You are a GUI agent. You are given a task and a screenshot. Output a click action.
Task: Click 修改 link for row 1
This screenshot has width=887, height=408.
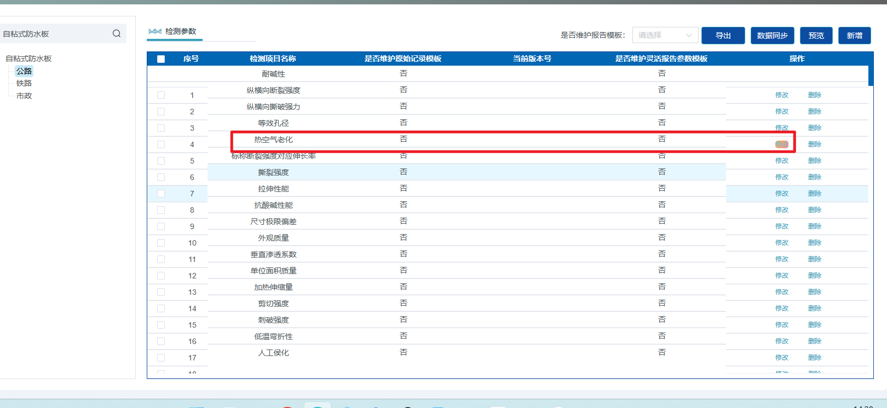click(781, 95)
